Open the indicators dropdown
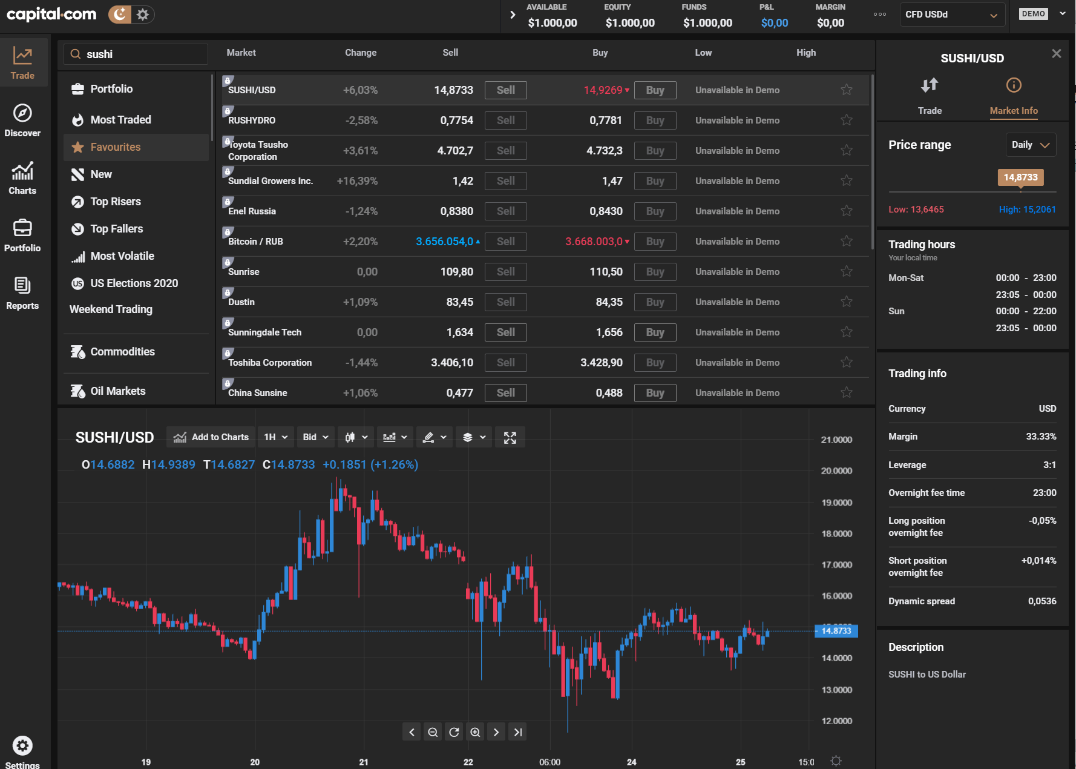 [x=395, y=437]
